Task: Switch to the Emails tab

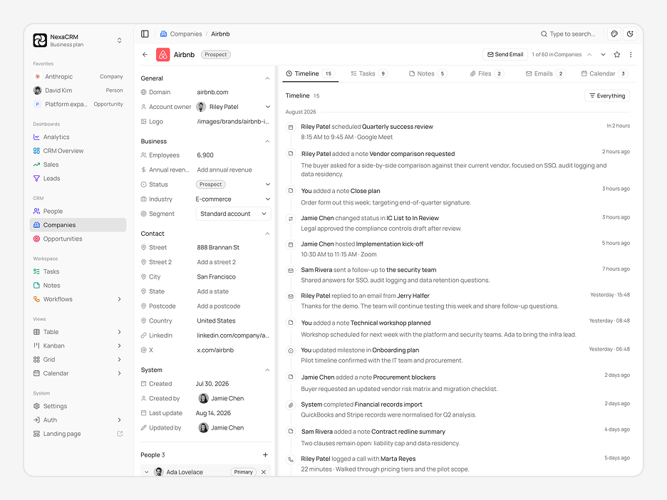Action: 546,73
